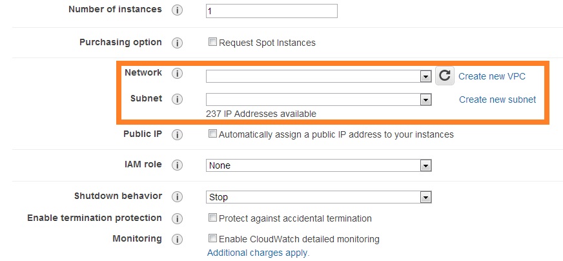Refresh the Network VPC list

point(444,76)
